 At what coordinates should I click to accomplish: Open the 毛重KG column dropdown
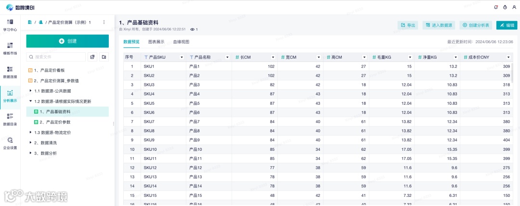pos(410,57)
